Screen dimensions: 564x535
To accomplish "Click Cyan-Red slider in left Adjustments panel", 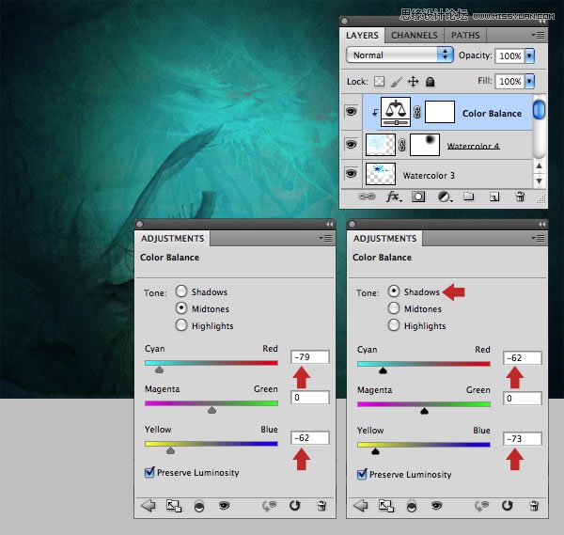I will (211, 363).
